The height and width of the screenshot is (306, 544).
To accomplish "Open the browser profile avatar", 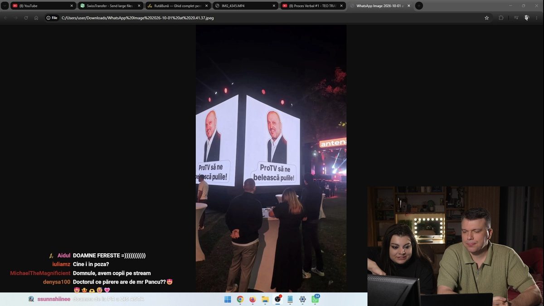I will pyautogui.click(x=526, y=18).
